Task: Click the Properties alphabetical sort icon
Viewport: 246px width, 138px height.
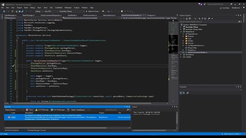Action: 184,93
